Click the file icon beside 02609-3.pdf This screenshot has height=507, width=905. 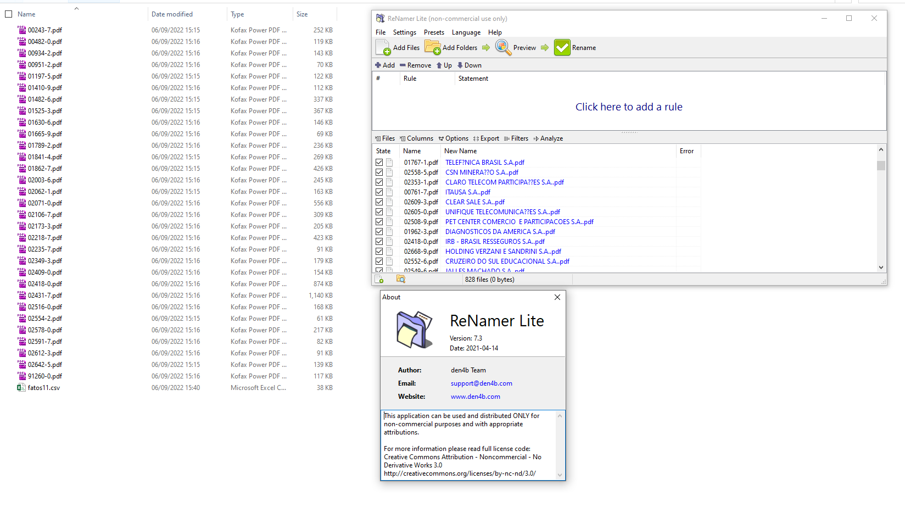(389, 202)
